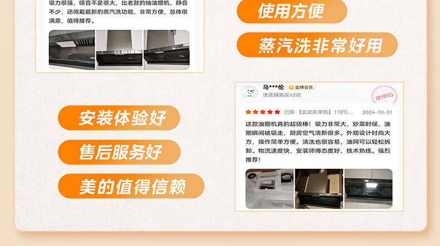Click the 美的值得信赖 orange label
440x246 pixels.
pos(131,186)
